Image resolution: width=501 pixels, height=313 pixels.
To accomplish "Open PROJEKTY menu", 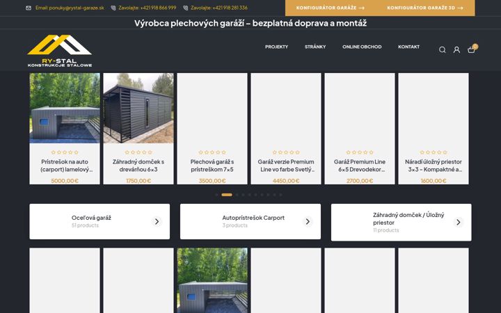I will [276, 47].
